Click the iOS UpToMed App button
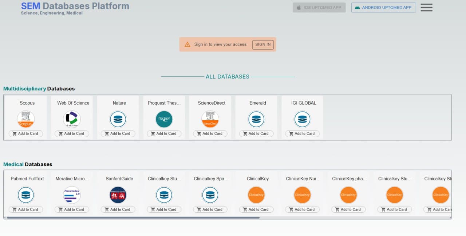466x236 pixels. pos(319,8)
